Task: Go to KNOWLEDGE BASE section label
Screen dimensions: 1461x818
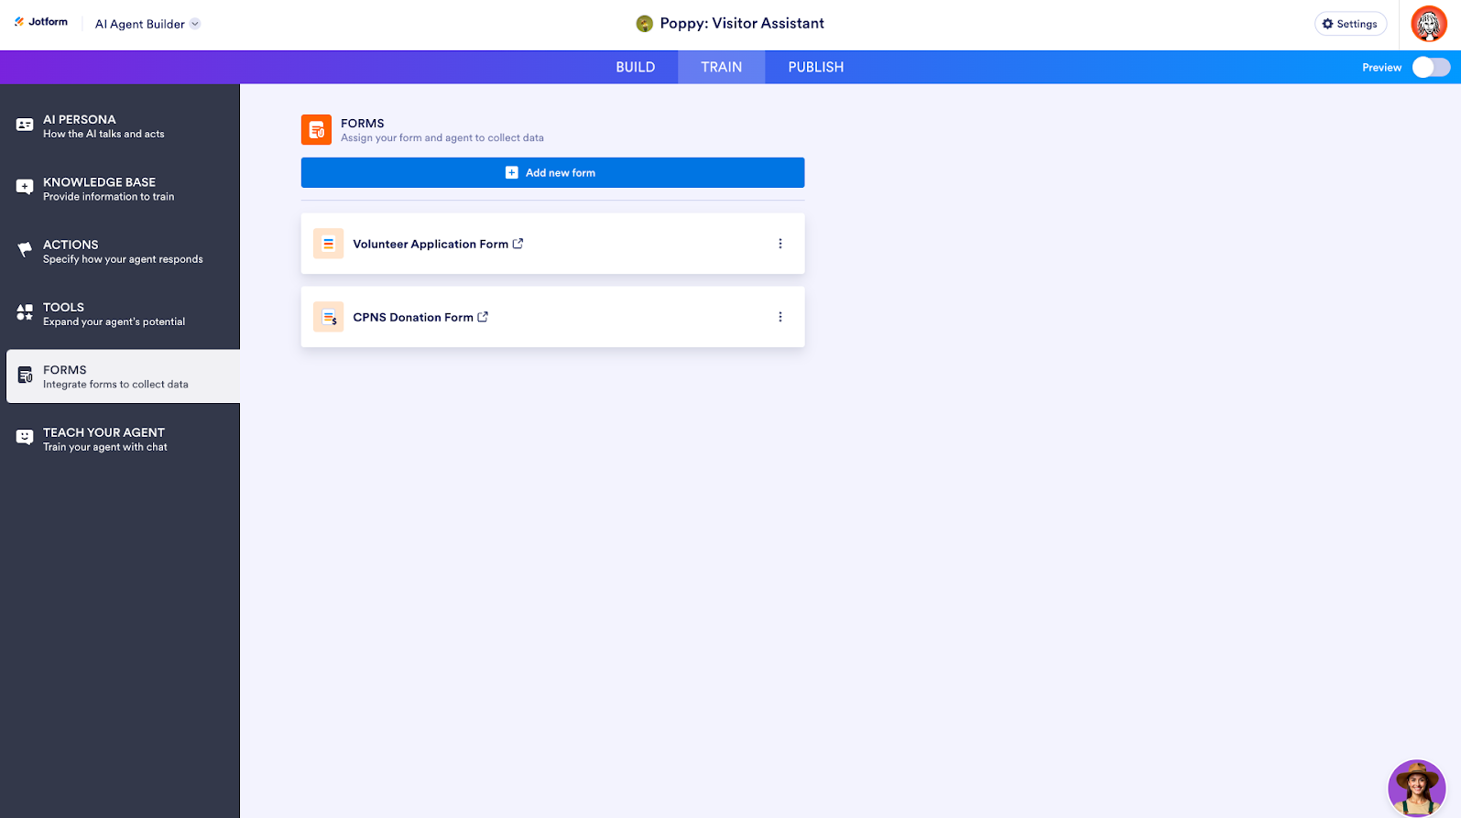Action: point(99,182)
